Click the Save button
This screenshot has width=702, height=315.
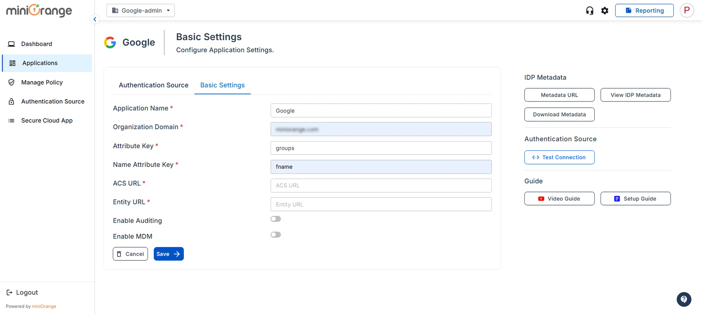[x=168, y=254]
